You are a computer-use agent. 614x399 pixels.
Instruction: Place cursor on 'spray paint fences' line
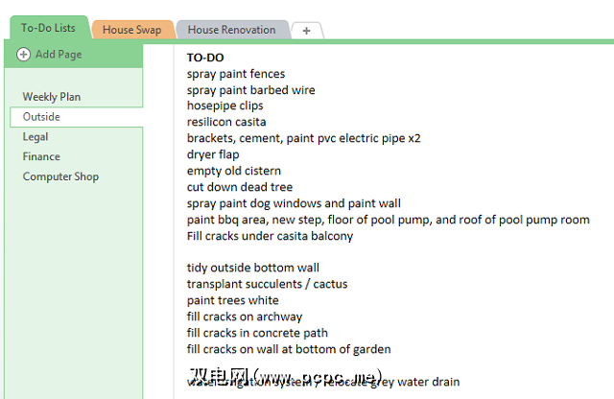click(236, 74)
